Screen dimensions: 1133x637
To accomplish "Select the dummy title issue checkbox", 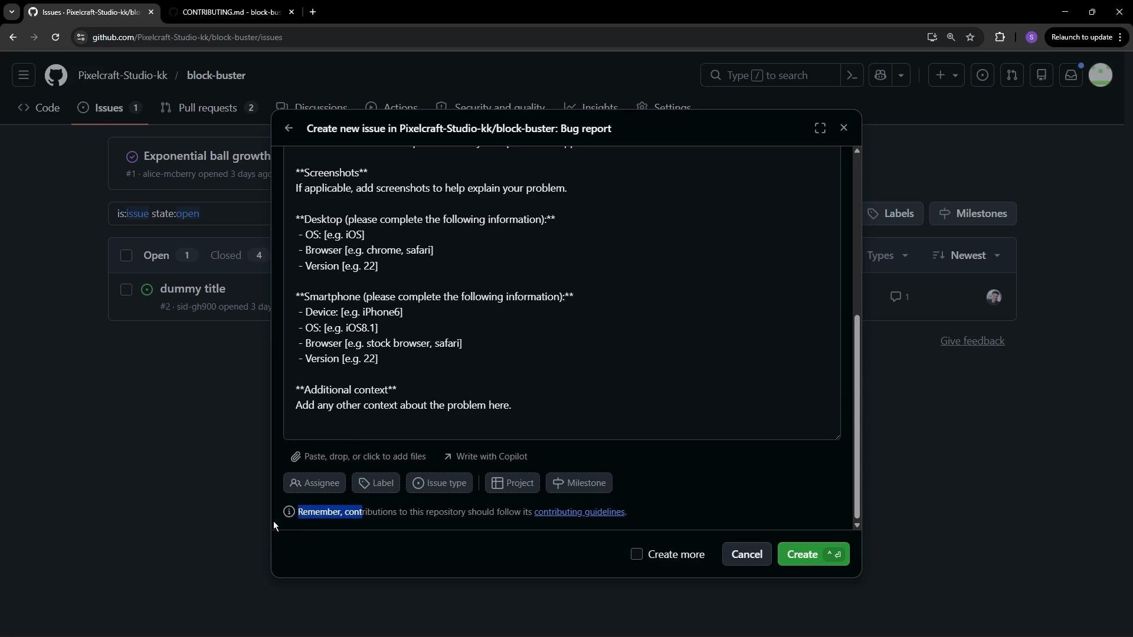I will [126, 290].
